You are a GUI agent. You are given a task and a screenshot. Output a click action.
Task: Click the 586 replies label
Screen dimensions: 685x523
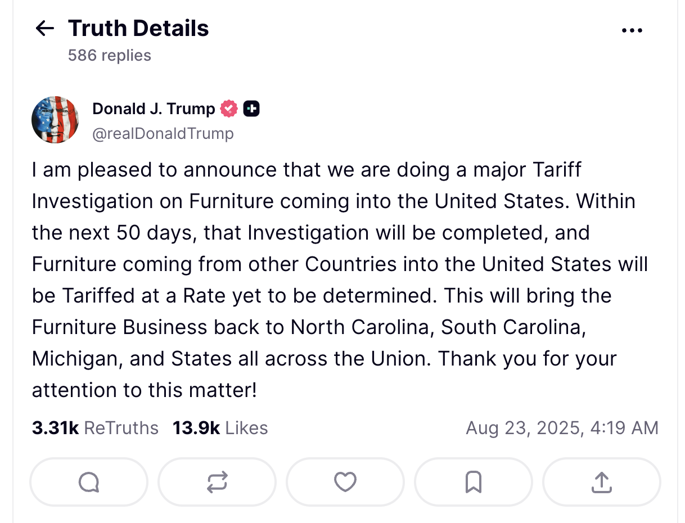(110, 55)
